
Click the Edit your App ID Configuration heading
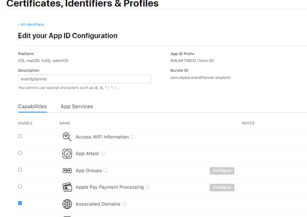pyautogui.click(x=67, y=36)
